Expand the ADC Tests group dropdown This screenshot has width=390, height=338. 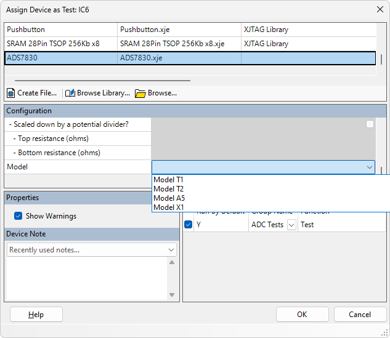(x=291, y=225)
